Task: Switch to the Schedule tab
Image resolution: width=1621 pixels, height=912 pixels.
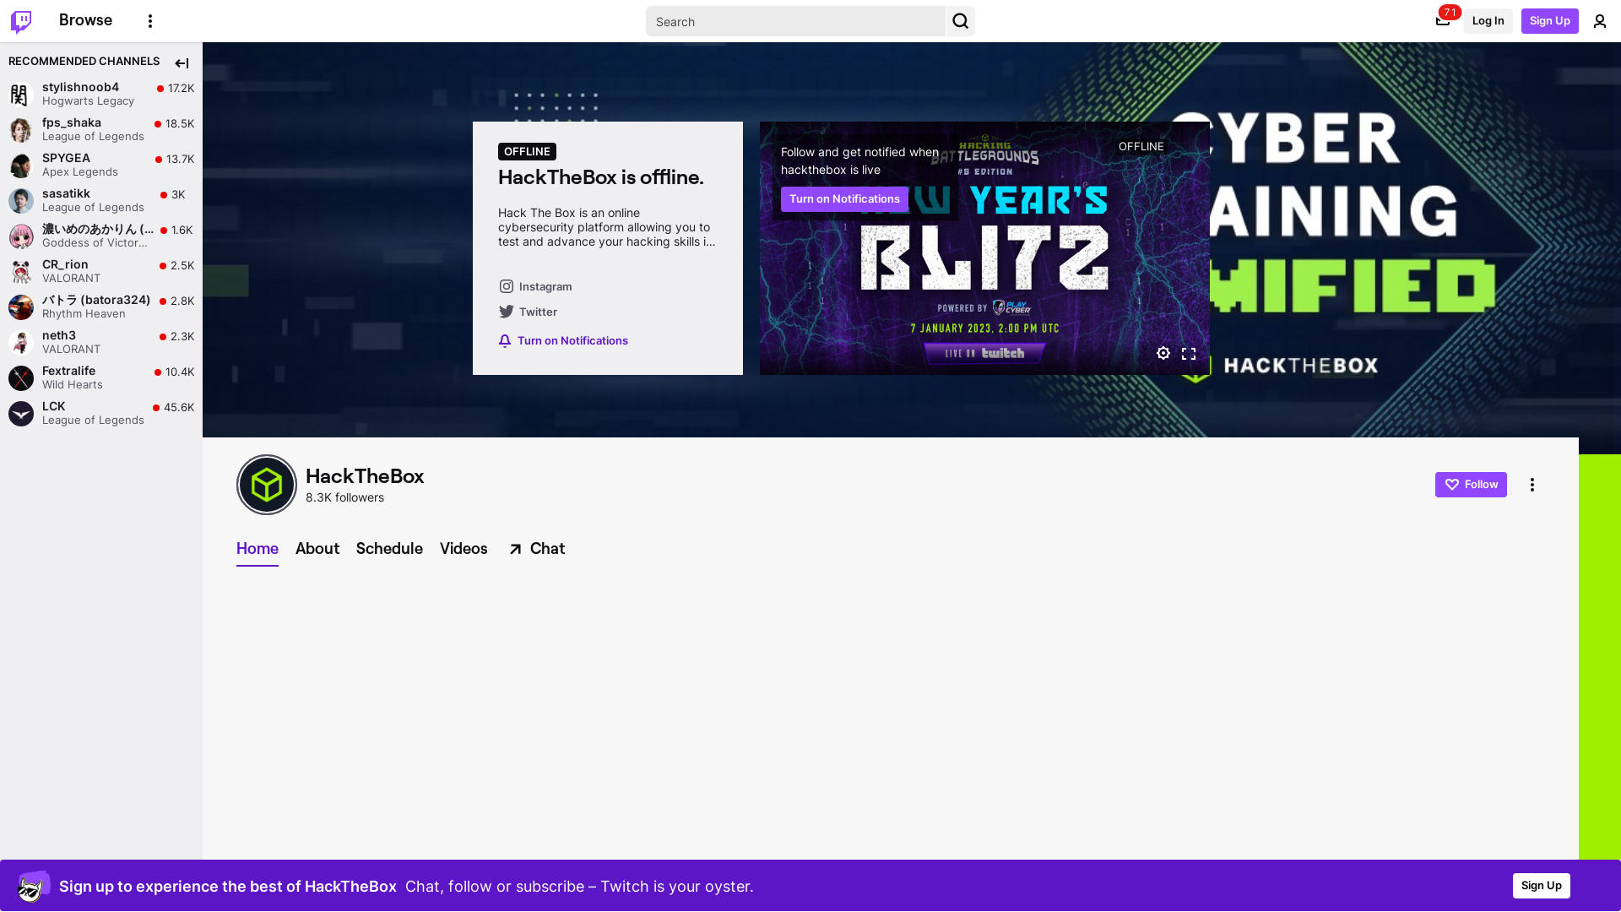Action: point(389,549)
